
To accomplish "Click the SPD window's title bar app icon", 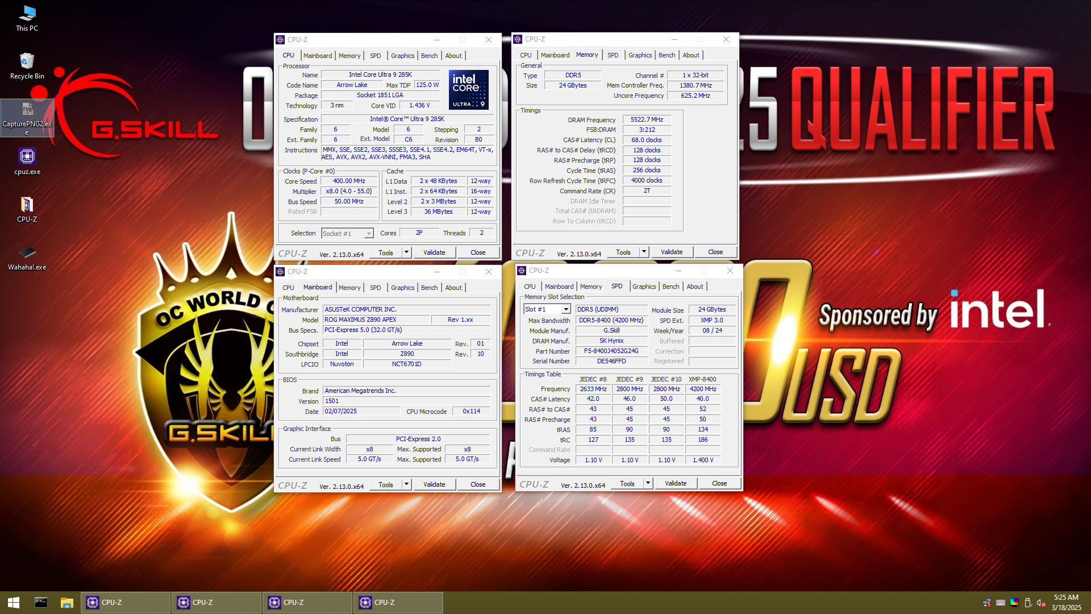I will [x=522, y=271].
